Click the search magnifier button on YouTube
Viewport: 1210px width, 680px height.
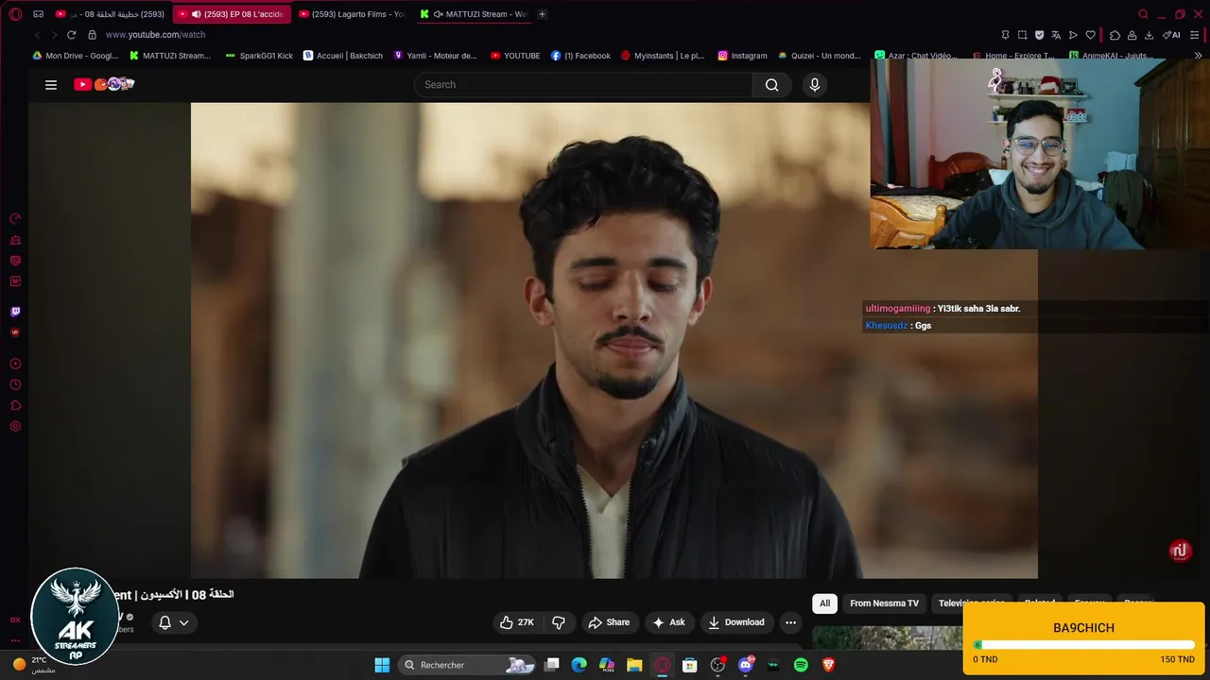click(x=772, y=85)
